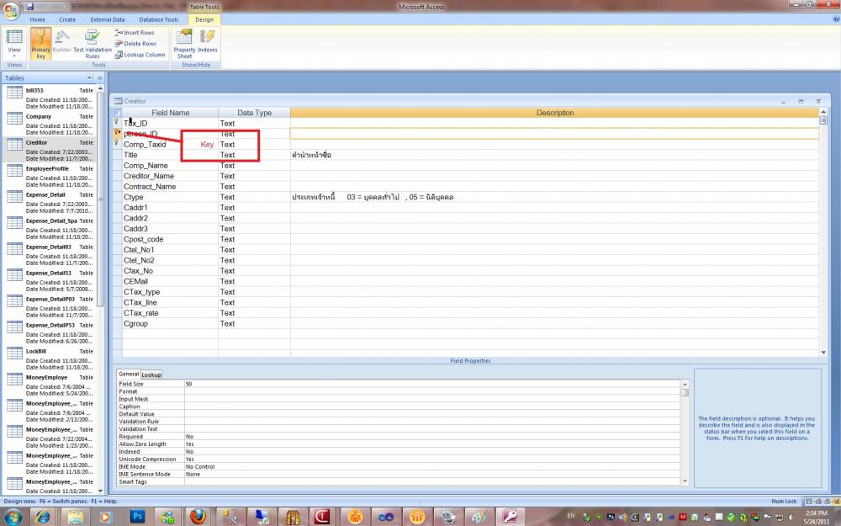Collapse the navigation pane with chevron button
841x526 pixels.
(x=99, y=78)
